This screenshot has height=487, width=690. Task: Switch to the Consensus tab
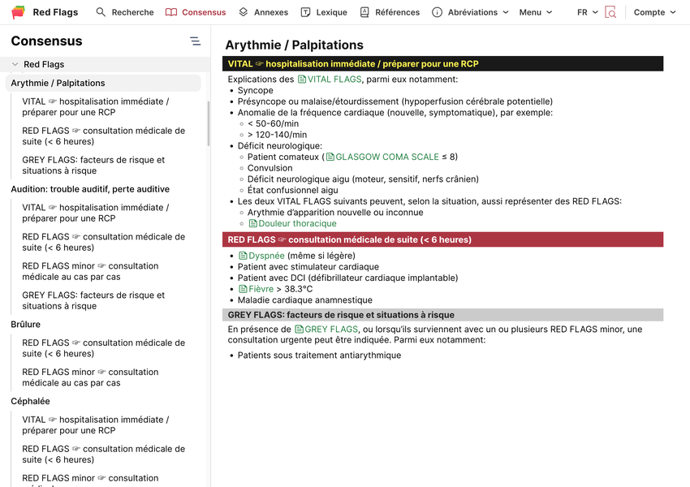[196, 12]
